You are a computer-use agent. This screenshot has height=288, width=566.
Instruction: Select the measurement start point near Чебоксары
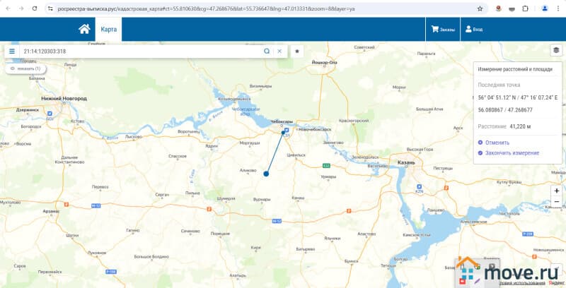pyautogui.click(x=283, y=133)
